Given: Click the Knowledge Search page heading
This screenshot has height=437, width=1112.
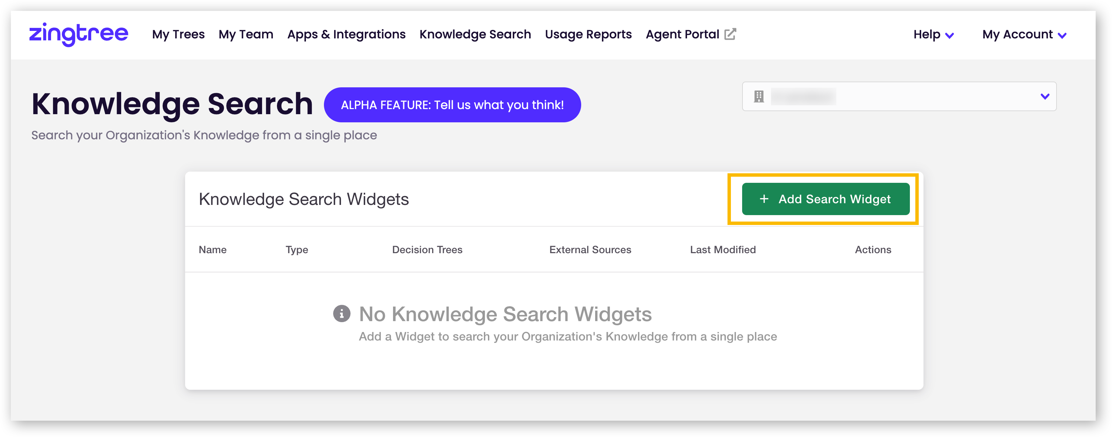Looking at the screenshot, I should [172, 104].
